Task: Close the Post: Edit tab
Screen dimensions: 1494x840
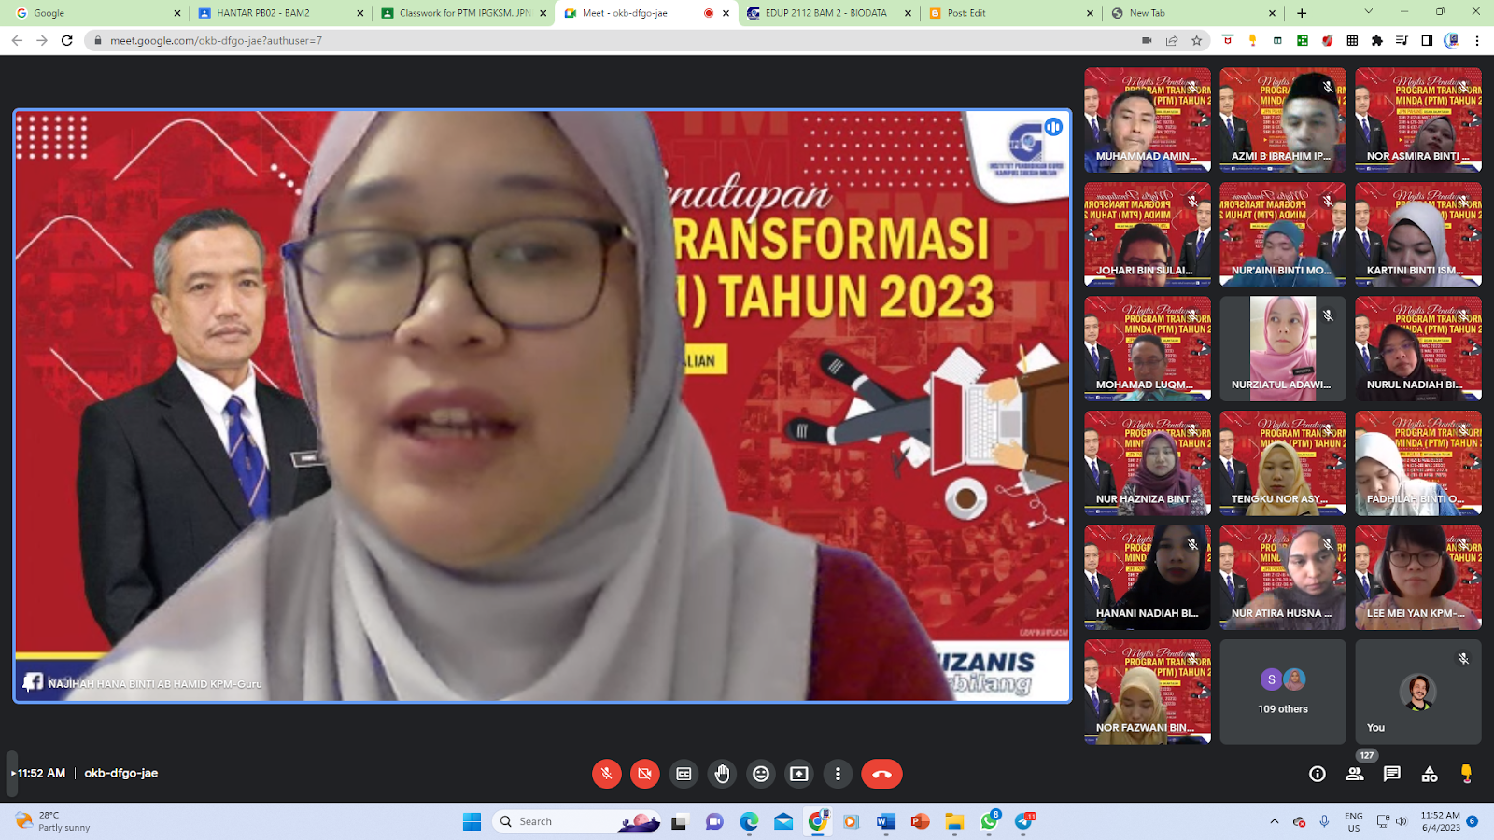Action: coord(1090,13)
